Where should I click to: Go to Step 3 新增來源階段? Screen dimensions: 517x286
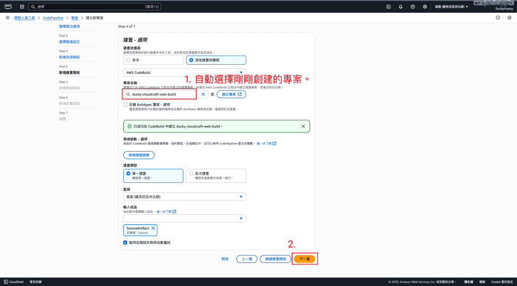(69, 57)
